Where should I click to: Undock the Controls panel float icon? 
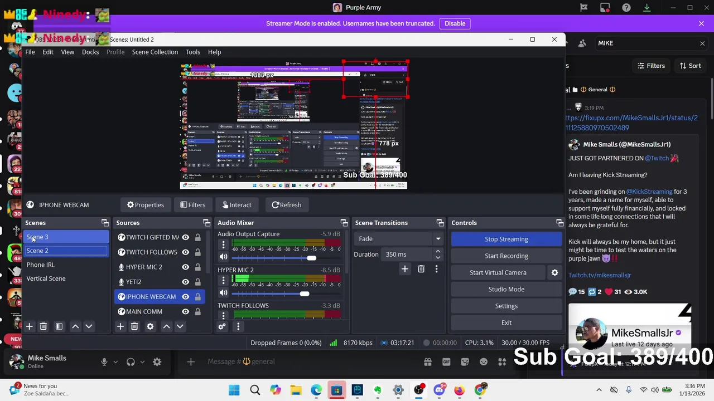click(559, 223)
